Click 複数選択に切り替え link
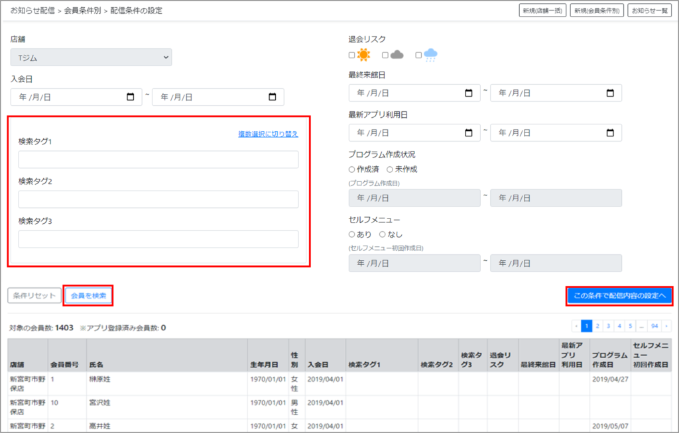 click(x=268, y=134)
